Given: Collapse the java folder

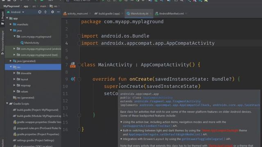Looking at the screenshot, I should point(11,30).
